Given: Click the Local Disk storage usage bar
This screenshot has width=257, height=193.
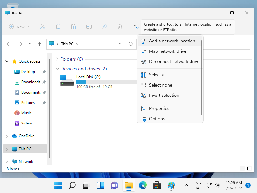Looking at the screenshot, I should [106, 82].
